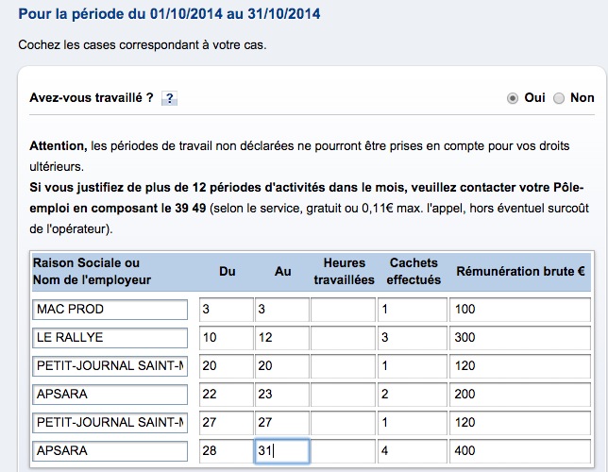Click the Du field containing 22

click(x=226, y=394)
